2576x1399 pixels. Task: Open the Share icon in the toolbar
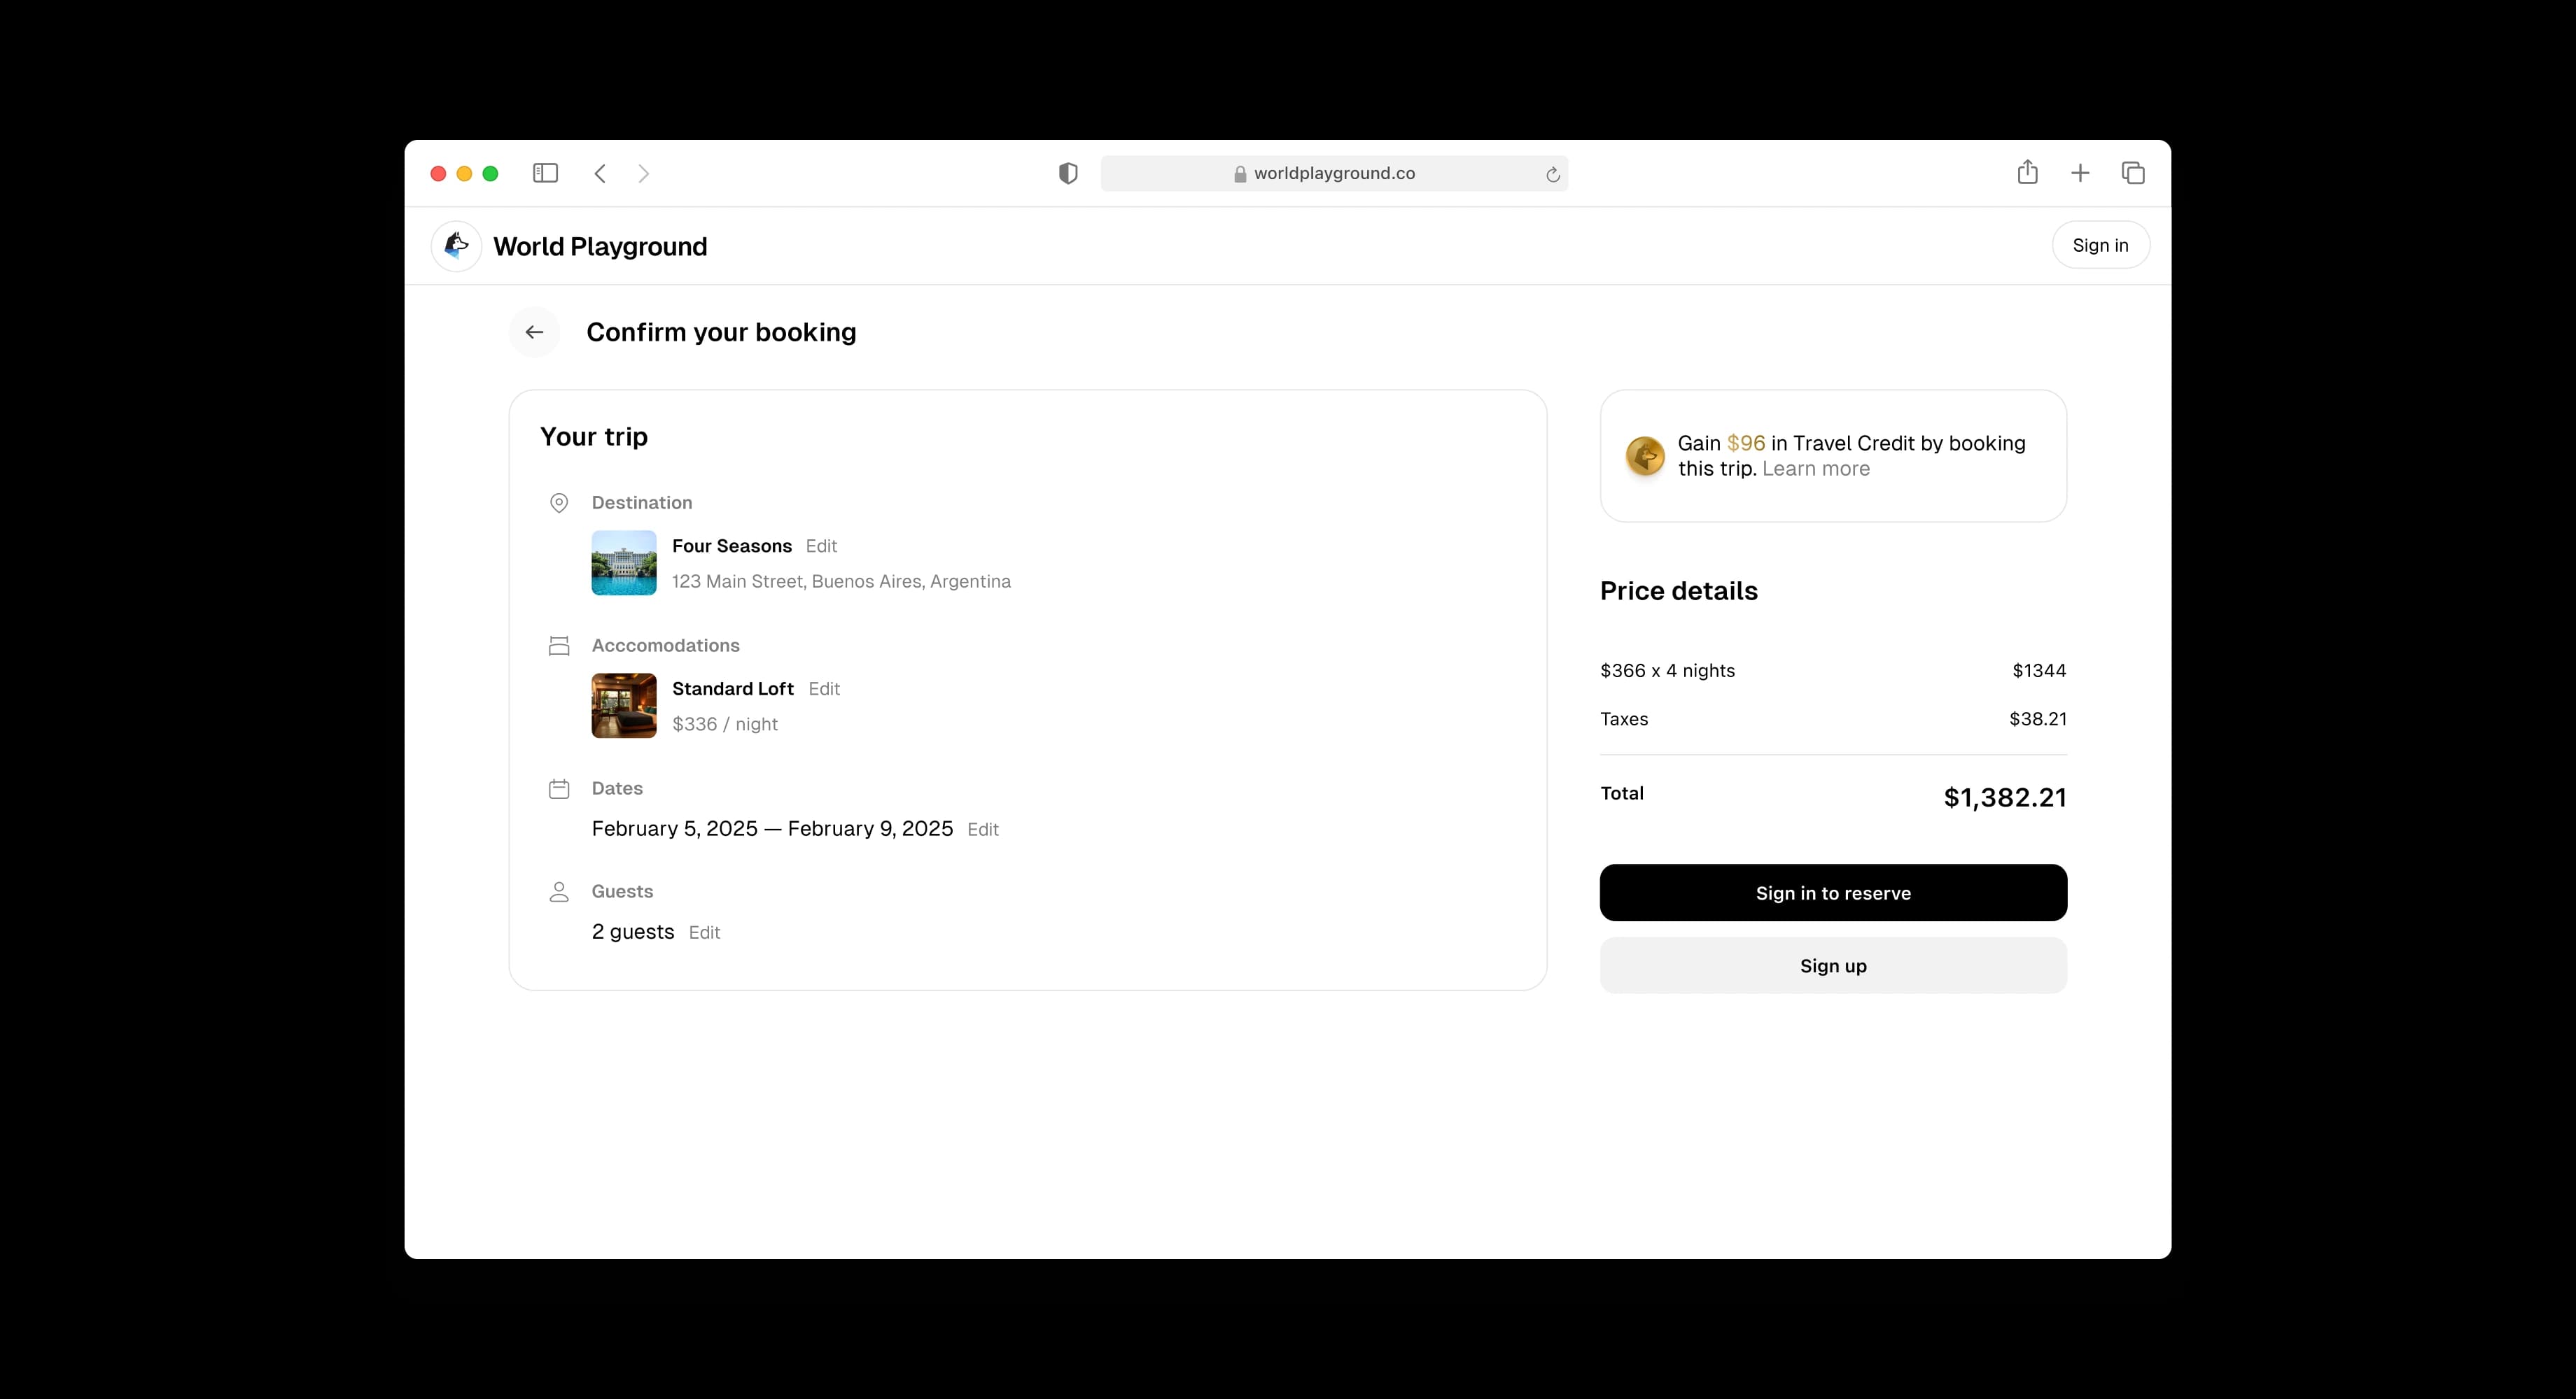[2027, 172]
